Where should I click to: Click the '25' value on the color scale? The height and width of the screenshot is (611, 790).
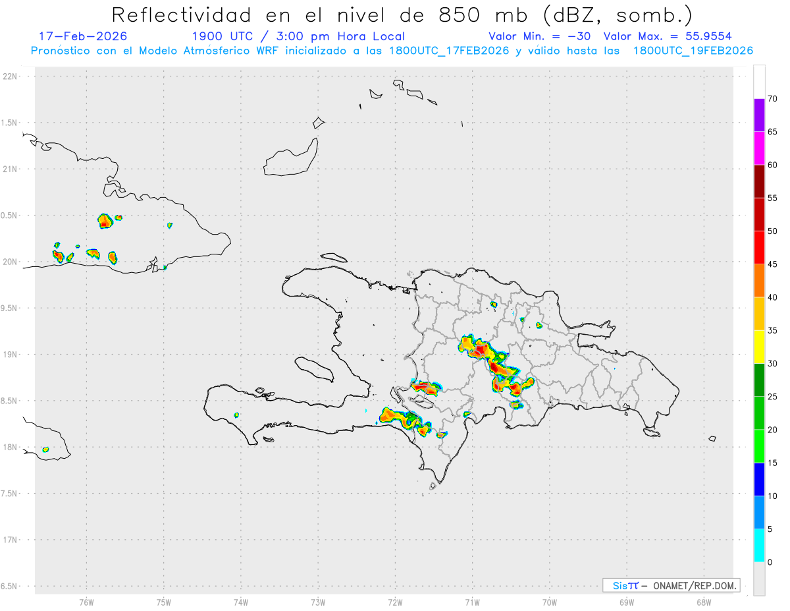(772, 397)
